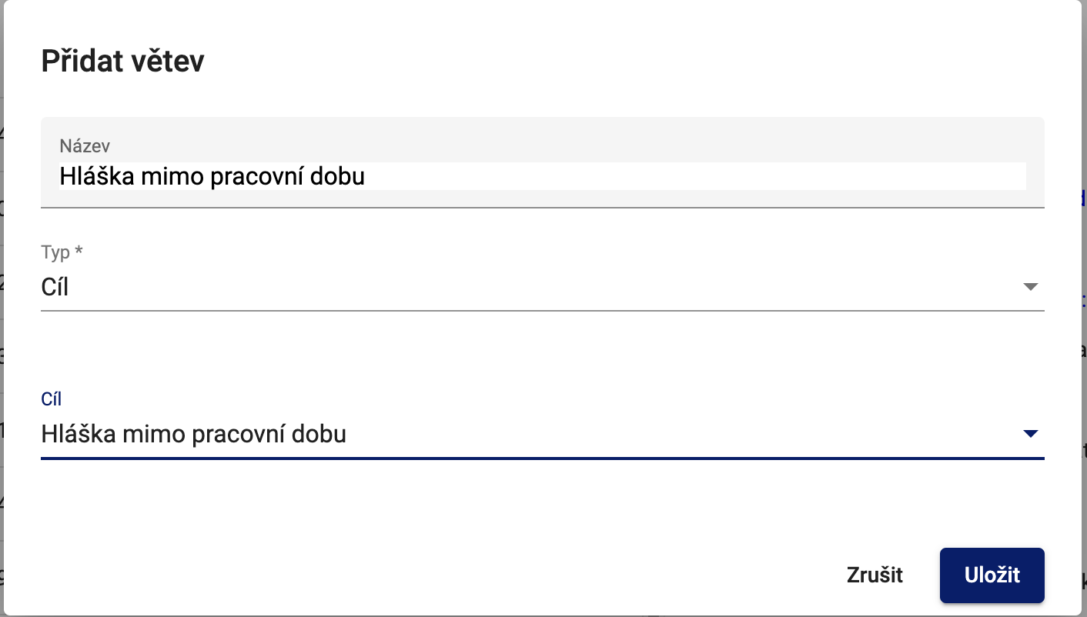Click the Cíl value 'Hláška mimo pracovní dobu'

[x=194, y=435]
